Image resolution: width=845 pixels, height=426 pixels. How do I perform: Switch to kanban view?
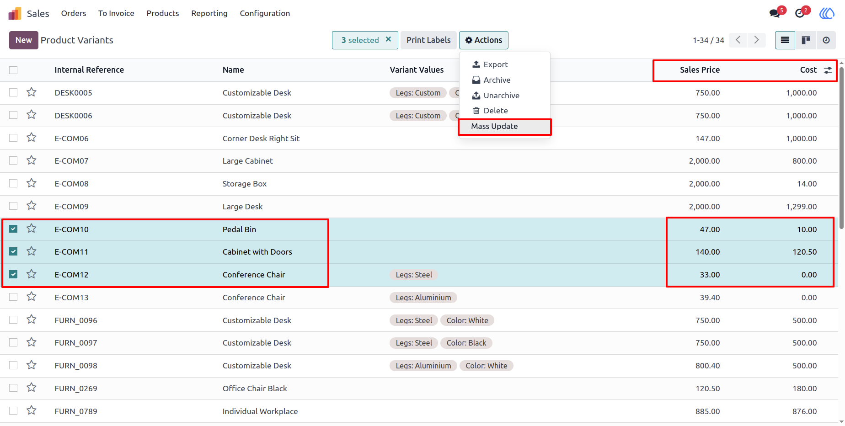(x=806, y=40)
